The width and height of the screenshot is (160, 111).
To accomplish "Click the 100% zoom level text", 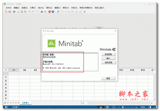I will coord(143,107).
